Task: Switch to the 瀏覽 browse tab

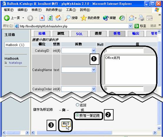Action: click(x=61, y=34)
